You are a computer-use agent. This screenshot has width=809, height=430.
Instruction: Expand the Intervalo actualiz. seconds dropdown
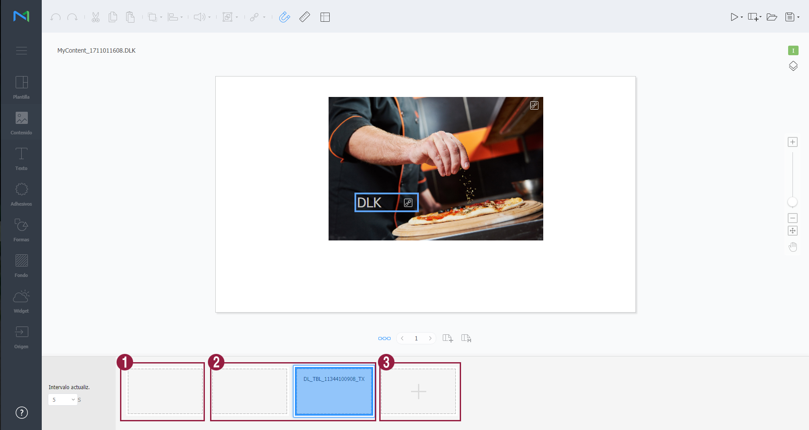(x=63, y=400)
